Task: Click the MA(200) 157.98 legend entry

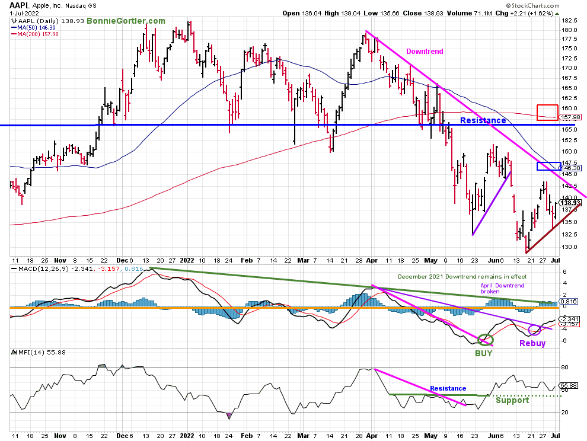Action: point(35,34)
